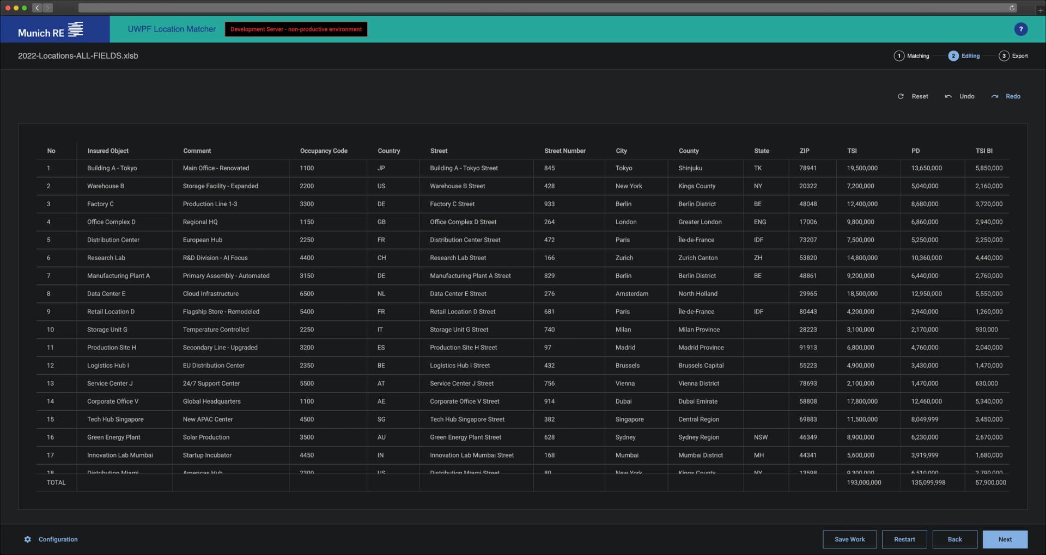Click step 3 circle for Export
1046x555 pixels.
coord(1004,56)
